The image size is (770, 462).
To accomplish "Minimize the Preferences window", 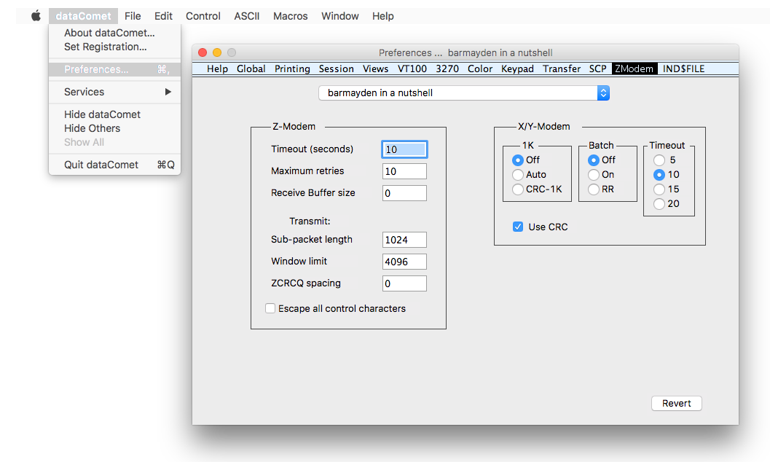I will tap(217, 52).
